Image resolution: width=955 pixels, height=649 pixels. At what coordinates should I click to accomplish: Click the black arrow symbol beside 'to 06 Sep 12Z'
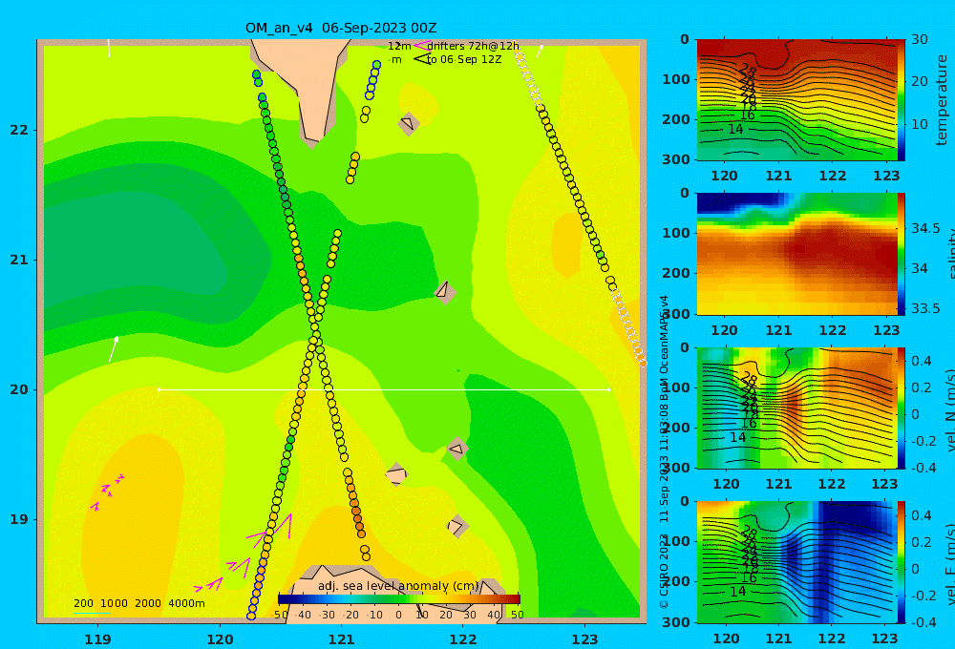(x=422, y=59)
